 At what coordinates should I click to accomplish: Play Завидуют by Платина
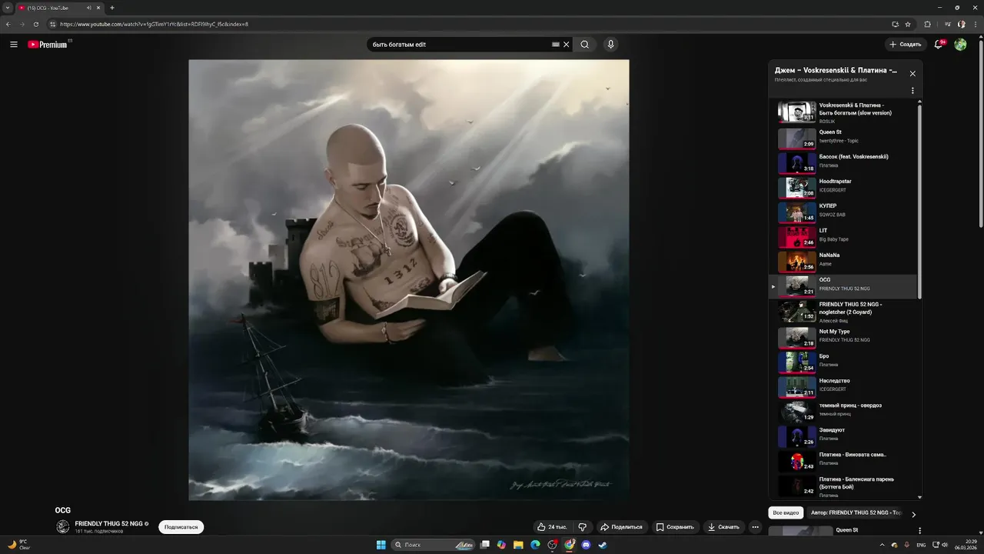tap(843, 436)
